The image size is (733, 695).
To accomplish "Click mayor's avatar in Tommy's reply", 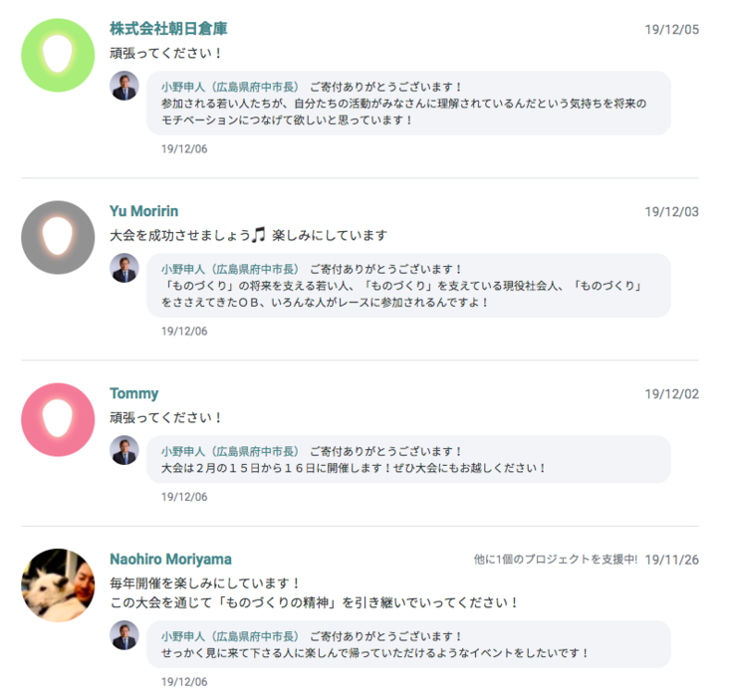I will tap(124, 451).
